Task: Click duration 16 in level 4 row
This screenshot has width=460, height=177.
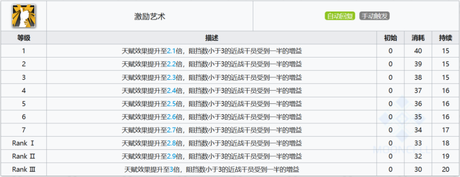Action: (446, 91)
